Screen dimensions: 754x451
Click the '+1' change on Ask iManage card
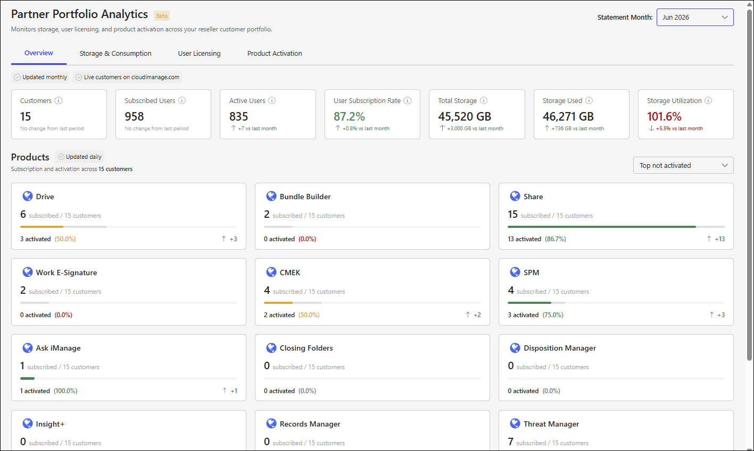pos(234,391)
